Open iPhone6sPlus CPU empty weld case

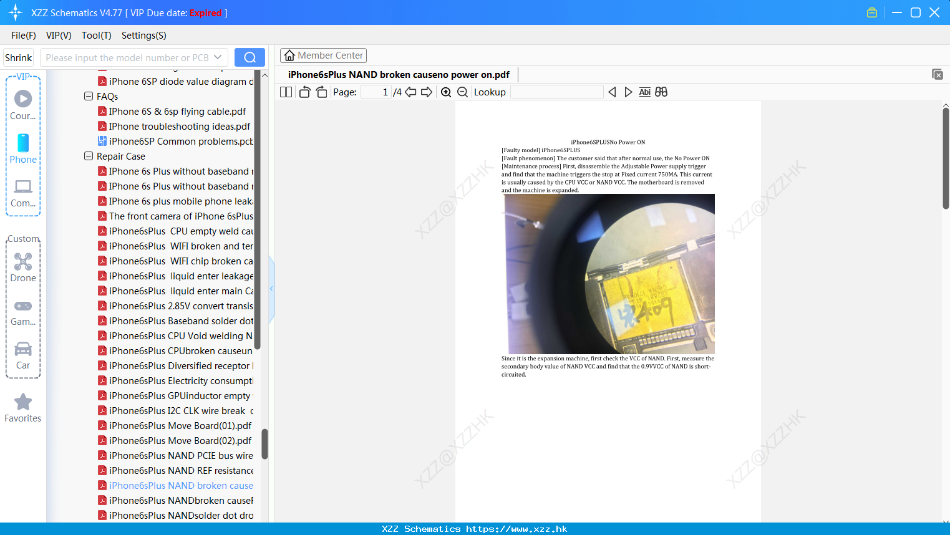point(181,231)
